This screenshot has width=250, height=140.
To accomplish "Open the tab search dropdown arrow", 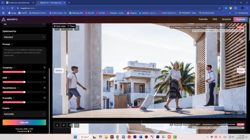I will tap(3, 3).
